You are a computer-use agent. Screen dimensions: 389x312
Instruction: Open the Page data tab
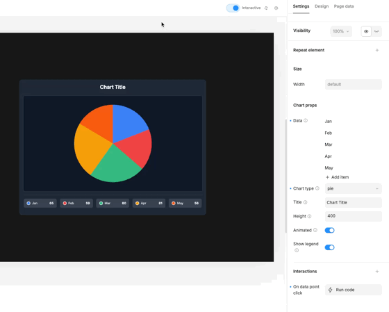point(344,6)
